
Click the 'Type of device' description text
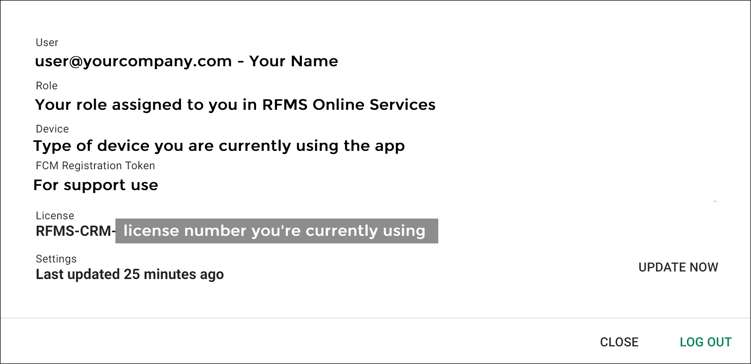[x=219, y=146]
